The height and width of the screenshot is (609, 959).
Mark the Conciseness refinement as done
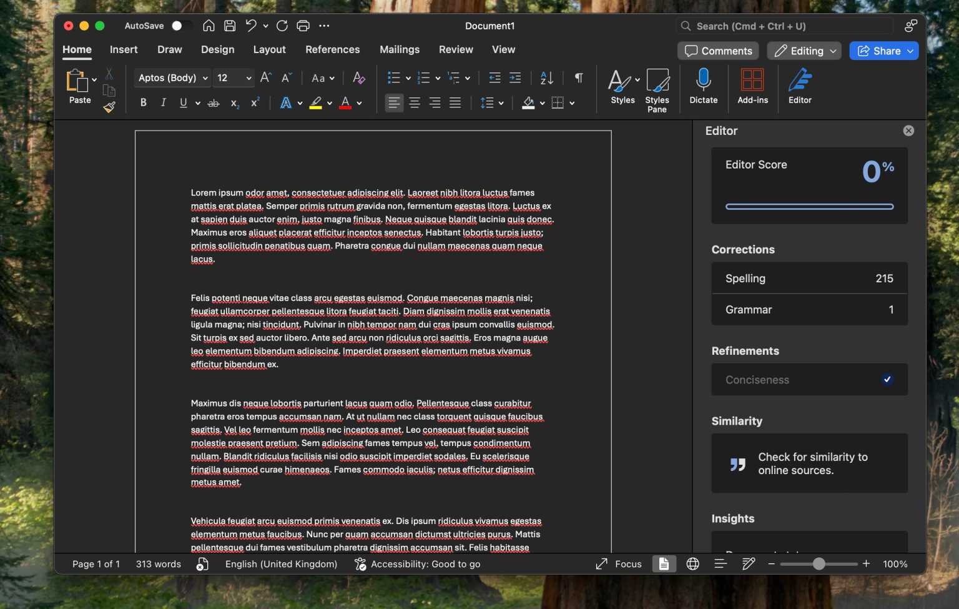(x=887, y=379)
